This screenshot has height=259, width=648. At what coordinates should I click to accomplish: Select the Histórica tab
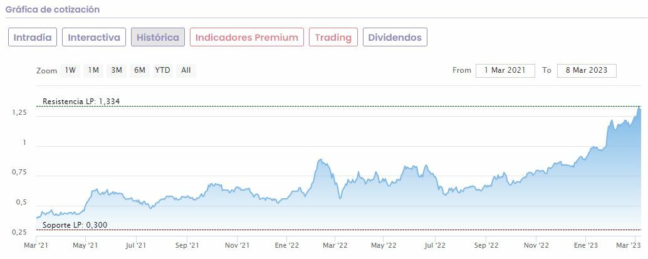point(158,37)
